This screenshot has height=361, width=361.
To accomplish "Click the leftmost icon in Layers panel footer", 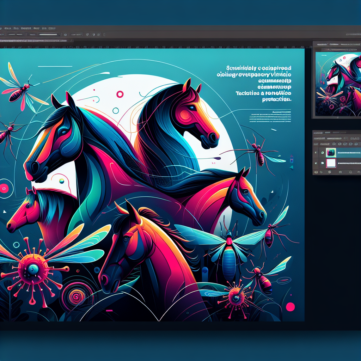I will pos(316,172).
